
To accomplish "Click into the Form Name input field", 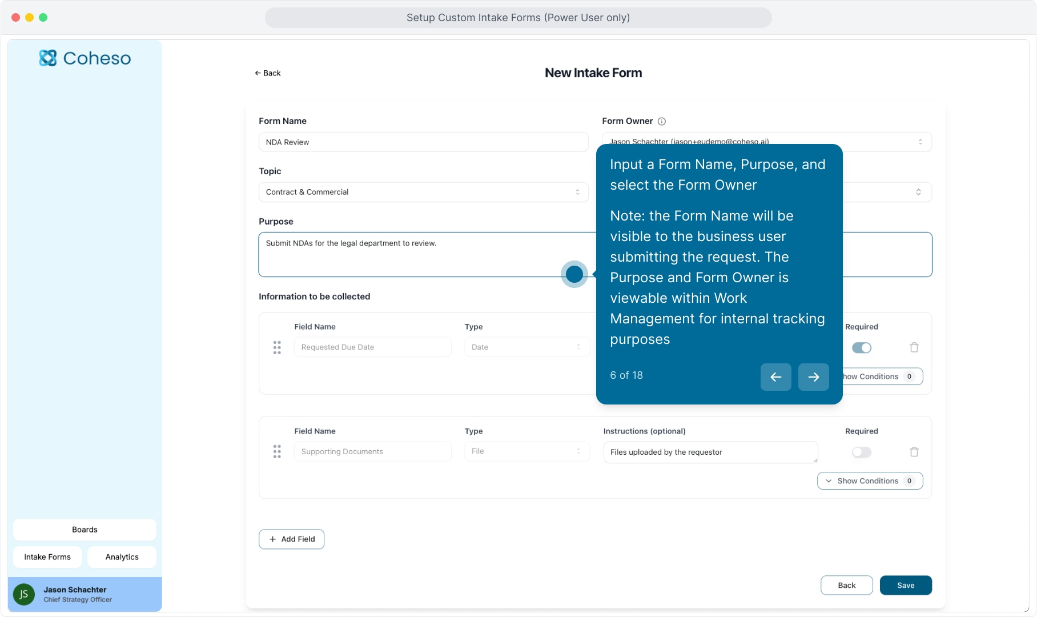I will (423, 142).
